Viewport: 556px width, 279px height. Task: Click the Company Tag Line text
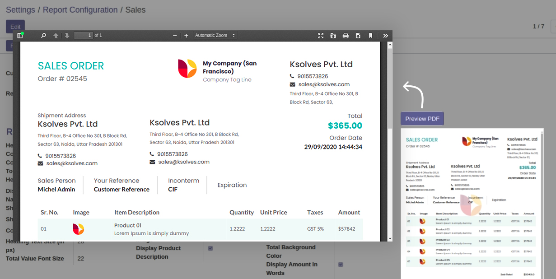[x=227, y=80]
